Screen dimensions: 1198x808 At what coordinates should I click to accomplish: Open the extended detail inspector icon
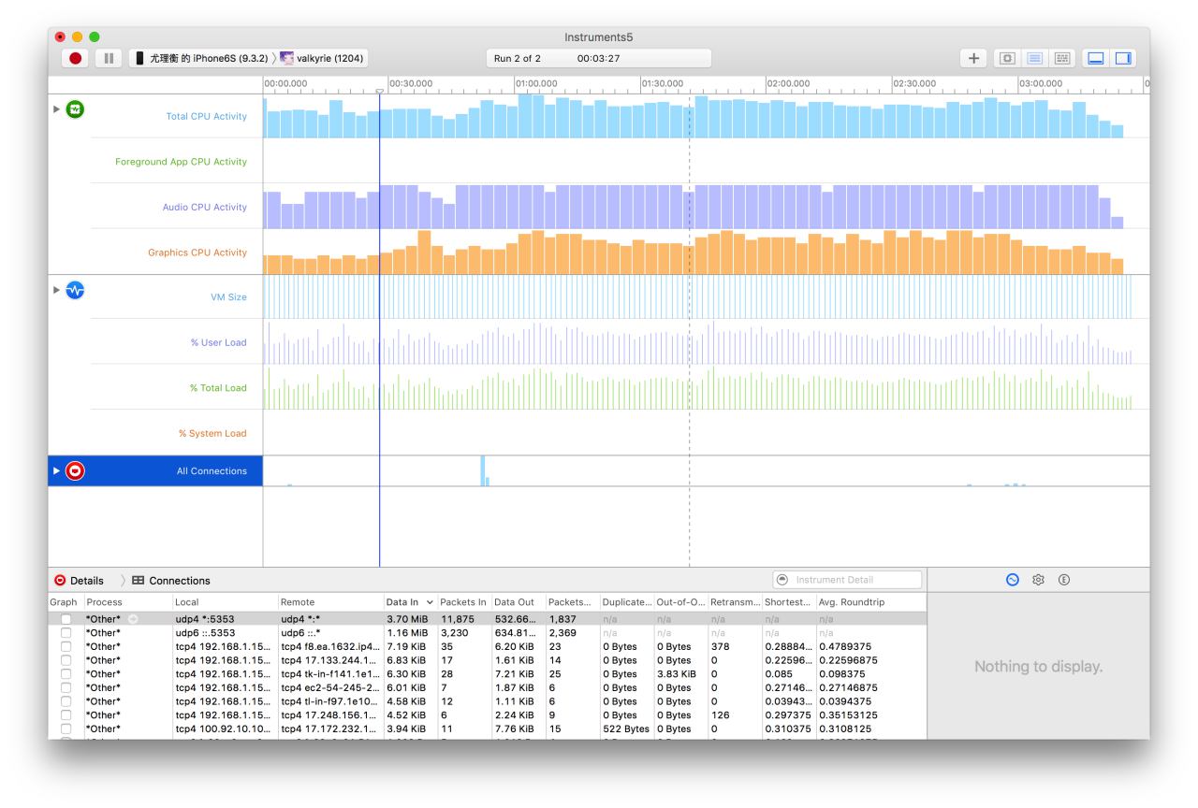[1064, 580]
